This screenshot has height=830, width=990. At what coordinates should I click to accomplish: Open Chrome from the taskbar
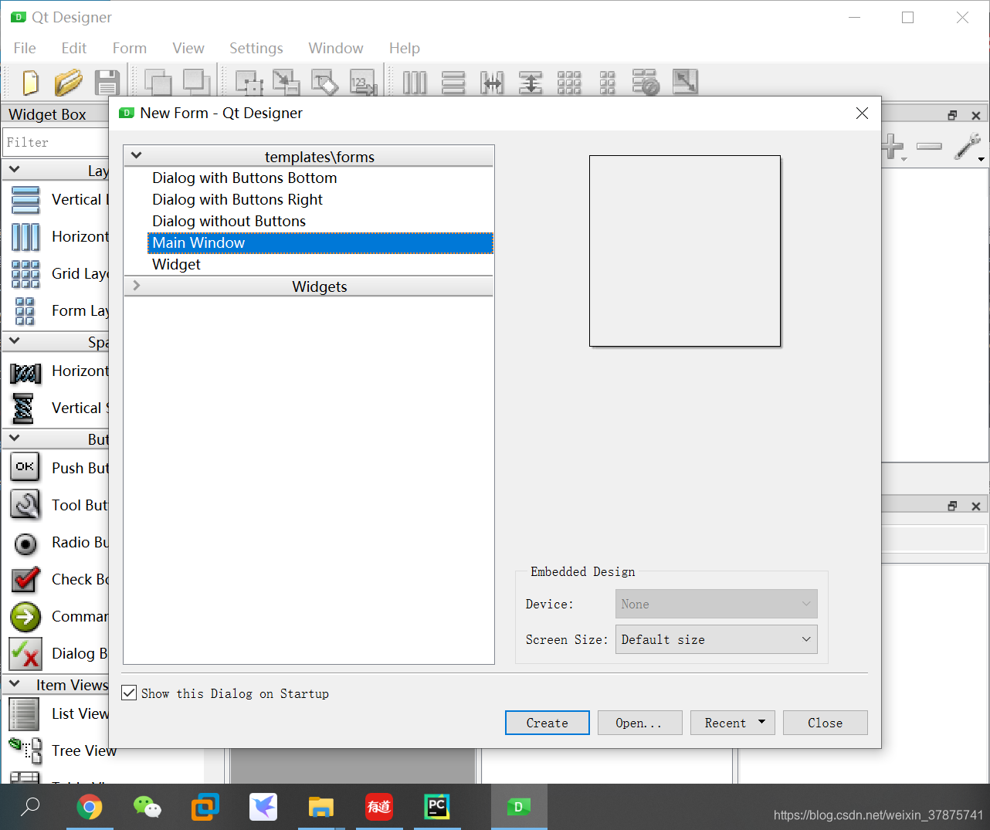tap(90, 808)
